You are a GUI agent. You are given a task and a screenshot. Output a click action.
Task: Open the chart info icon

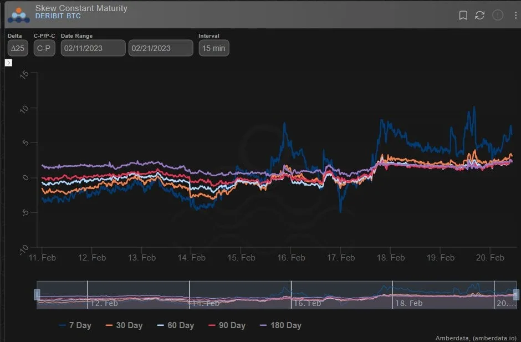pyautogui.click(x=497, y=15)
